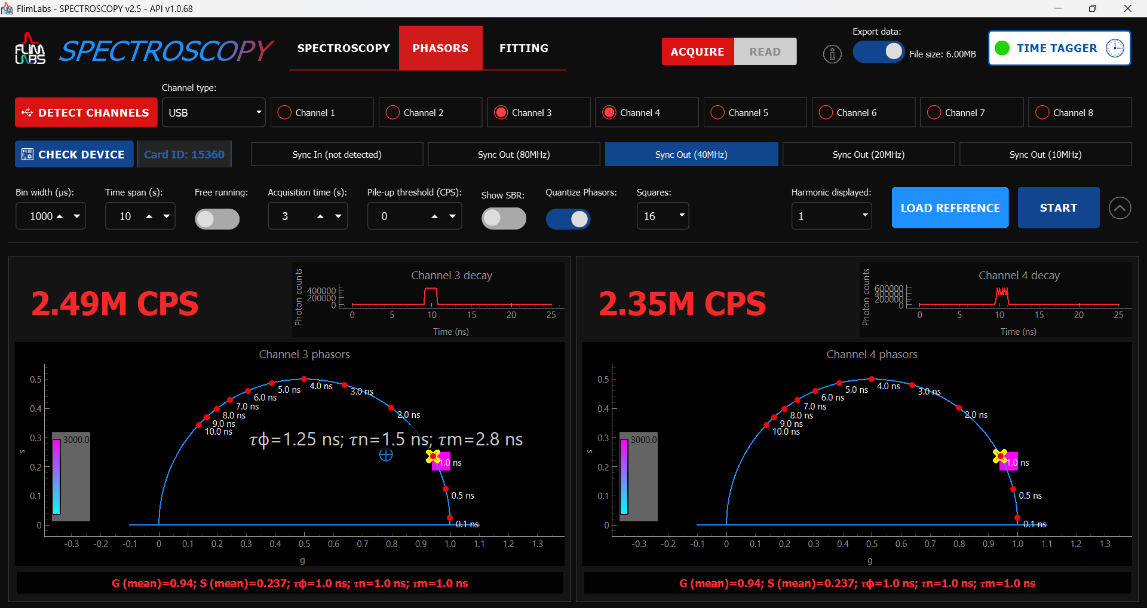Click the Time Tagger clock icon

(x=1115, y=48)
